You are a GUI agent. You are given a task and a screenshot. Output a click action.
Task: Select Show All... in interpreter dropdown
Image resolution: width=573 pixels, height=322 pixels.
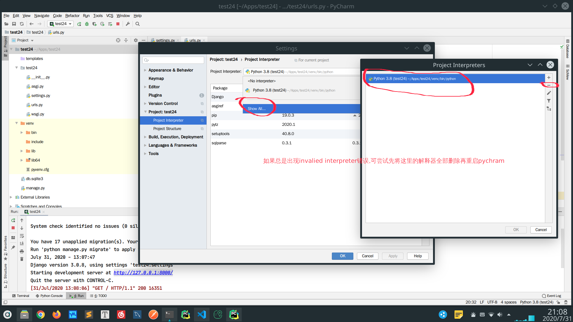pyautogui.click(x=302, y=109)
